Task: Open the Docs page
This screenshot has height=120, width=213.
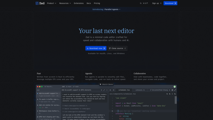Action: (89, 3)
